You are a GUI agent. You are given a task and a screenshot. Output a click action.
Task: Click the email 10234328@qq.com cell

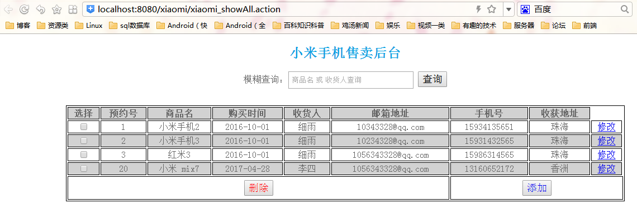pos(391,141)
